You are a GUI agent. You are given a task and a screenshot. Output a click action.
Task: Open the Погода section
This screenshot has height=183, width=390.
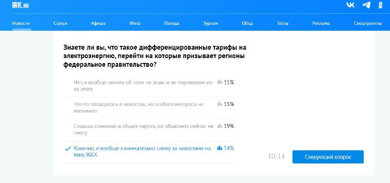pos(172,23)
